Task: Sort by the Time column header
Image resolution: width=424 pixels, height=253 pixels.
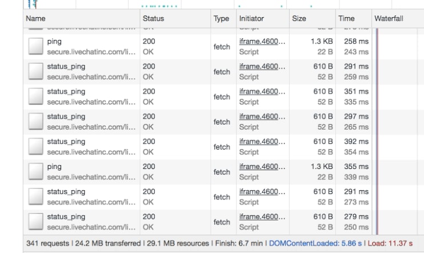Action: (x=354, y=18)
